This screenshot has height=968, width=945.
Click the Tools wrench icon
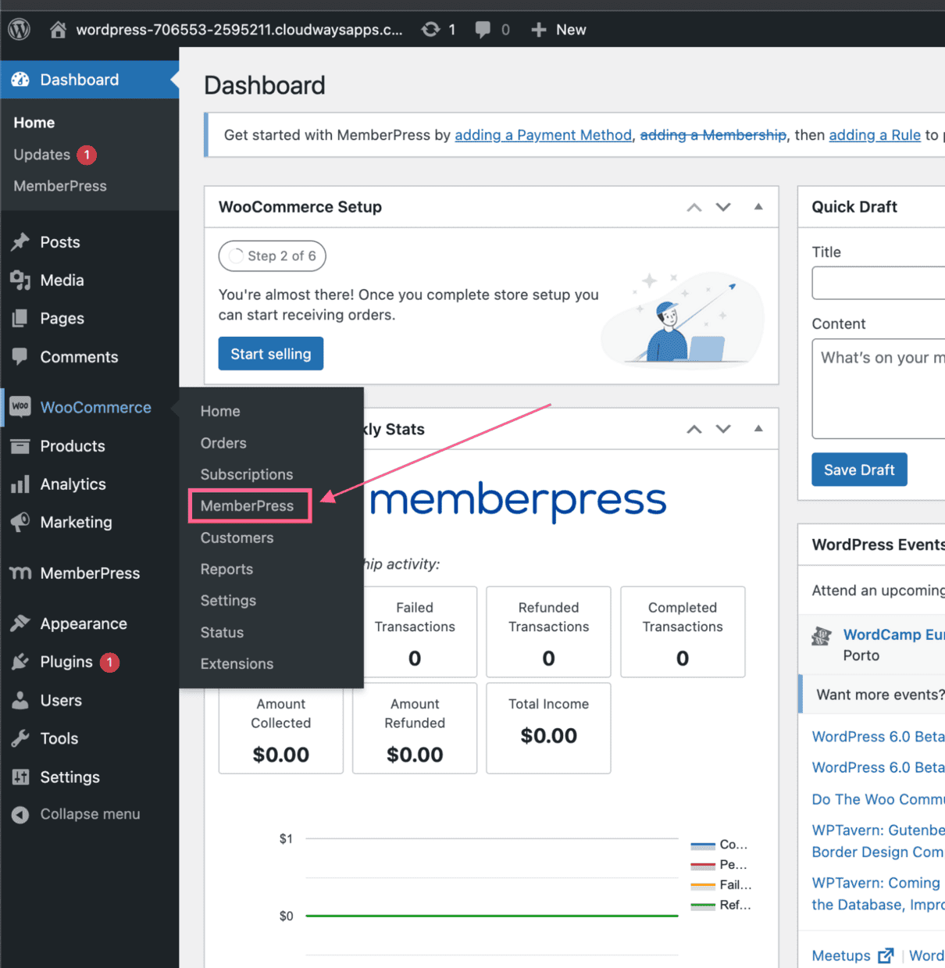click(20, 738)
